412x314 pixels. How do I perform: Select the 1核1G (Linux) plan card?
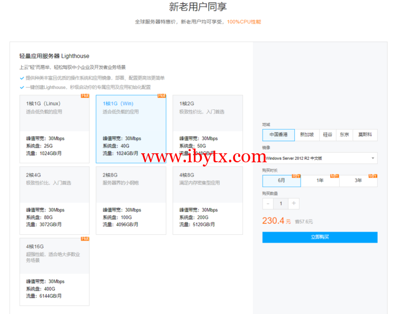pyautogui.click(x=54, y=129)
